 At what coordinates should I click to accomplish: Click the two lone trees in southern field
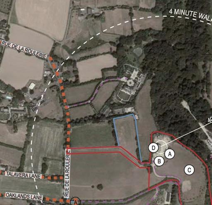pyautogui.click(x=98, y=187)
